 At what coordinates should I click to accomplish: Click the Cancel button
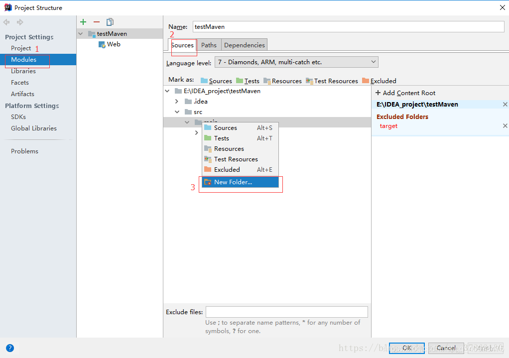[x=446, y=348]
